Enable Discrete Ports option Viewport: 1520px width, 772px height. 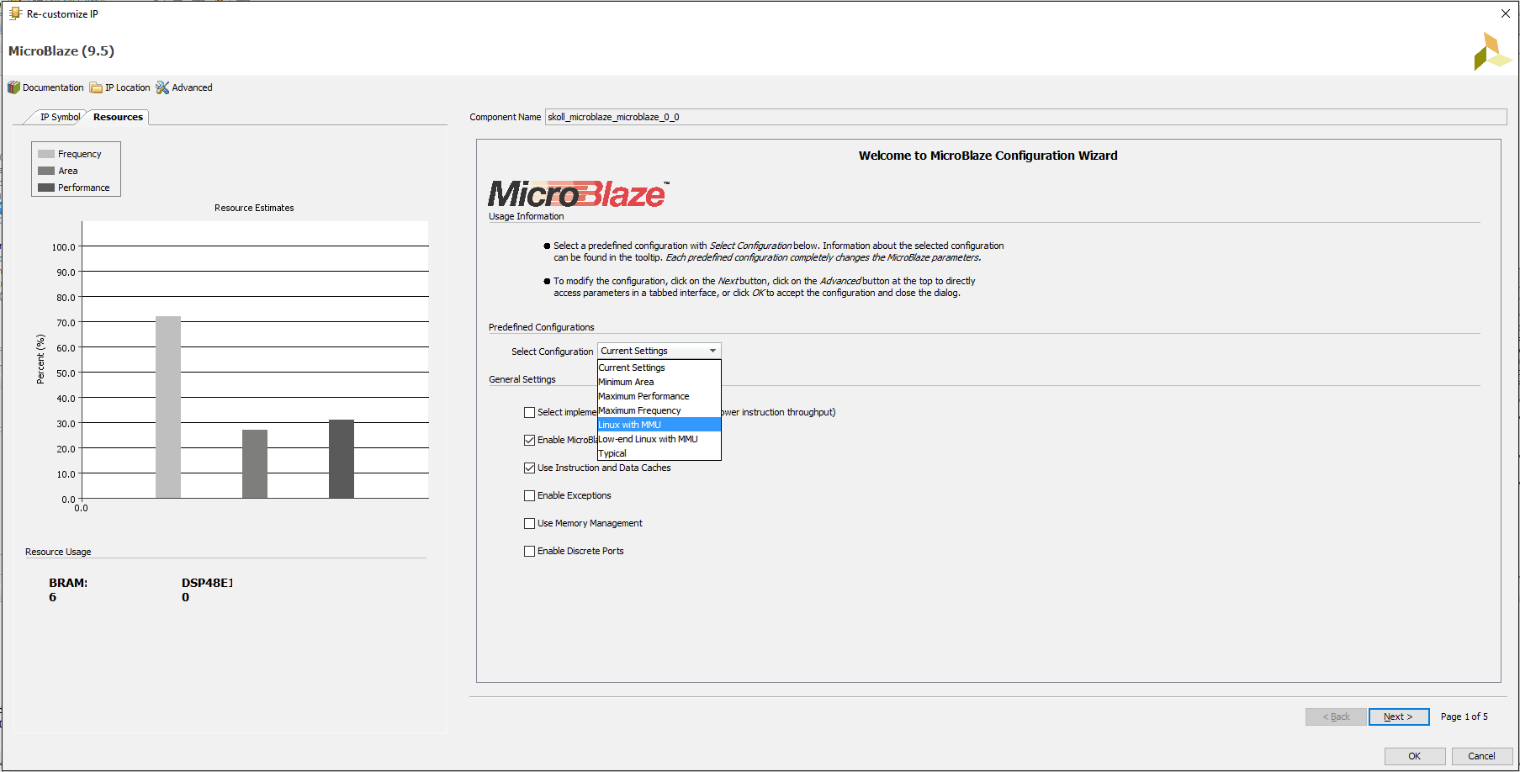(529, 551)
